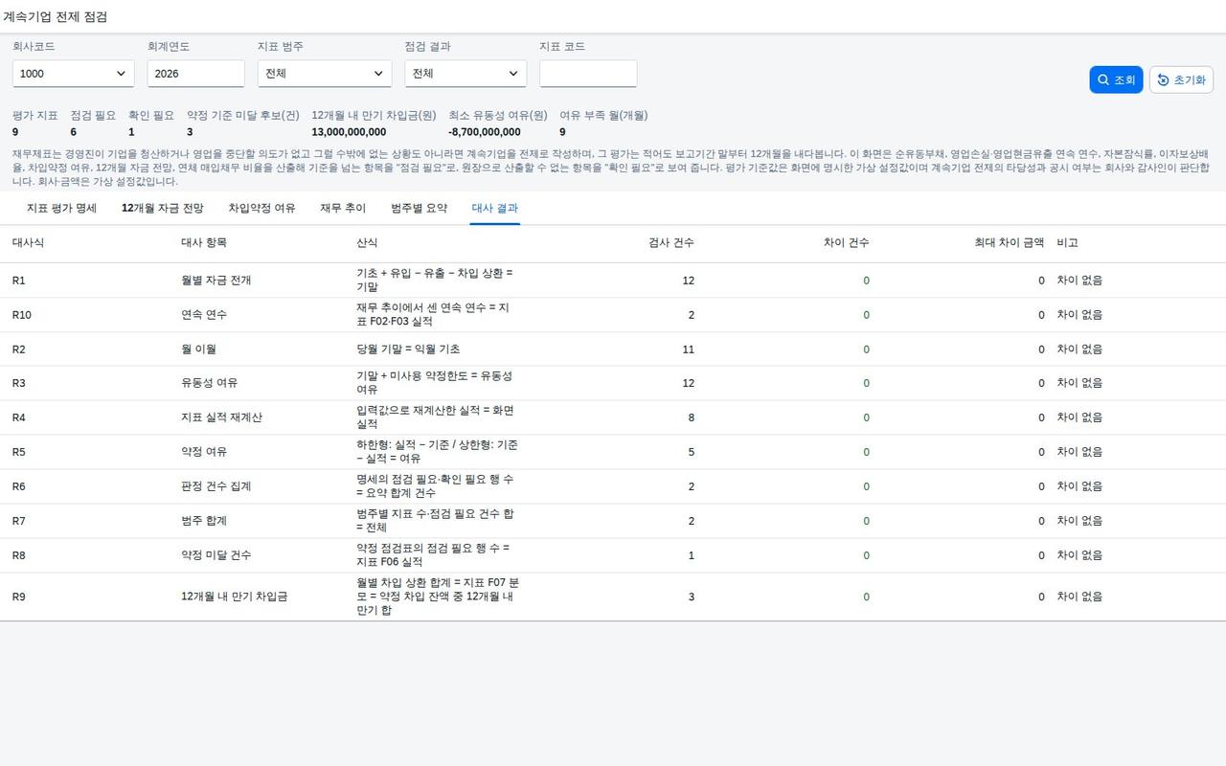Click the 지표 실적 재계산 item
1226x766 pixels.
point(222,417)
